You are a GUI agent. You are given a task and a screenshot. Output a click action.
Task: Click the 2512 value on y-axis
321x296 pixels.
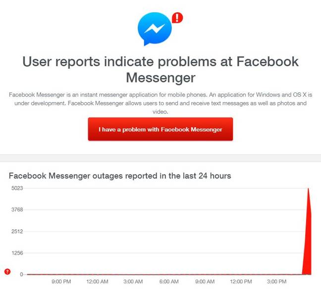tap(17, 231)
